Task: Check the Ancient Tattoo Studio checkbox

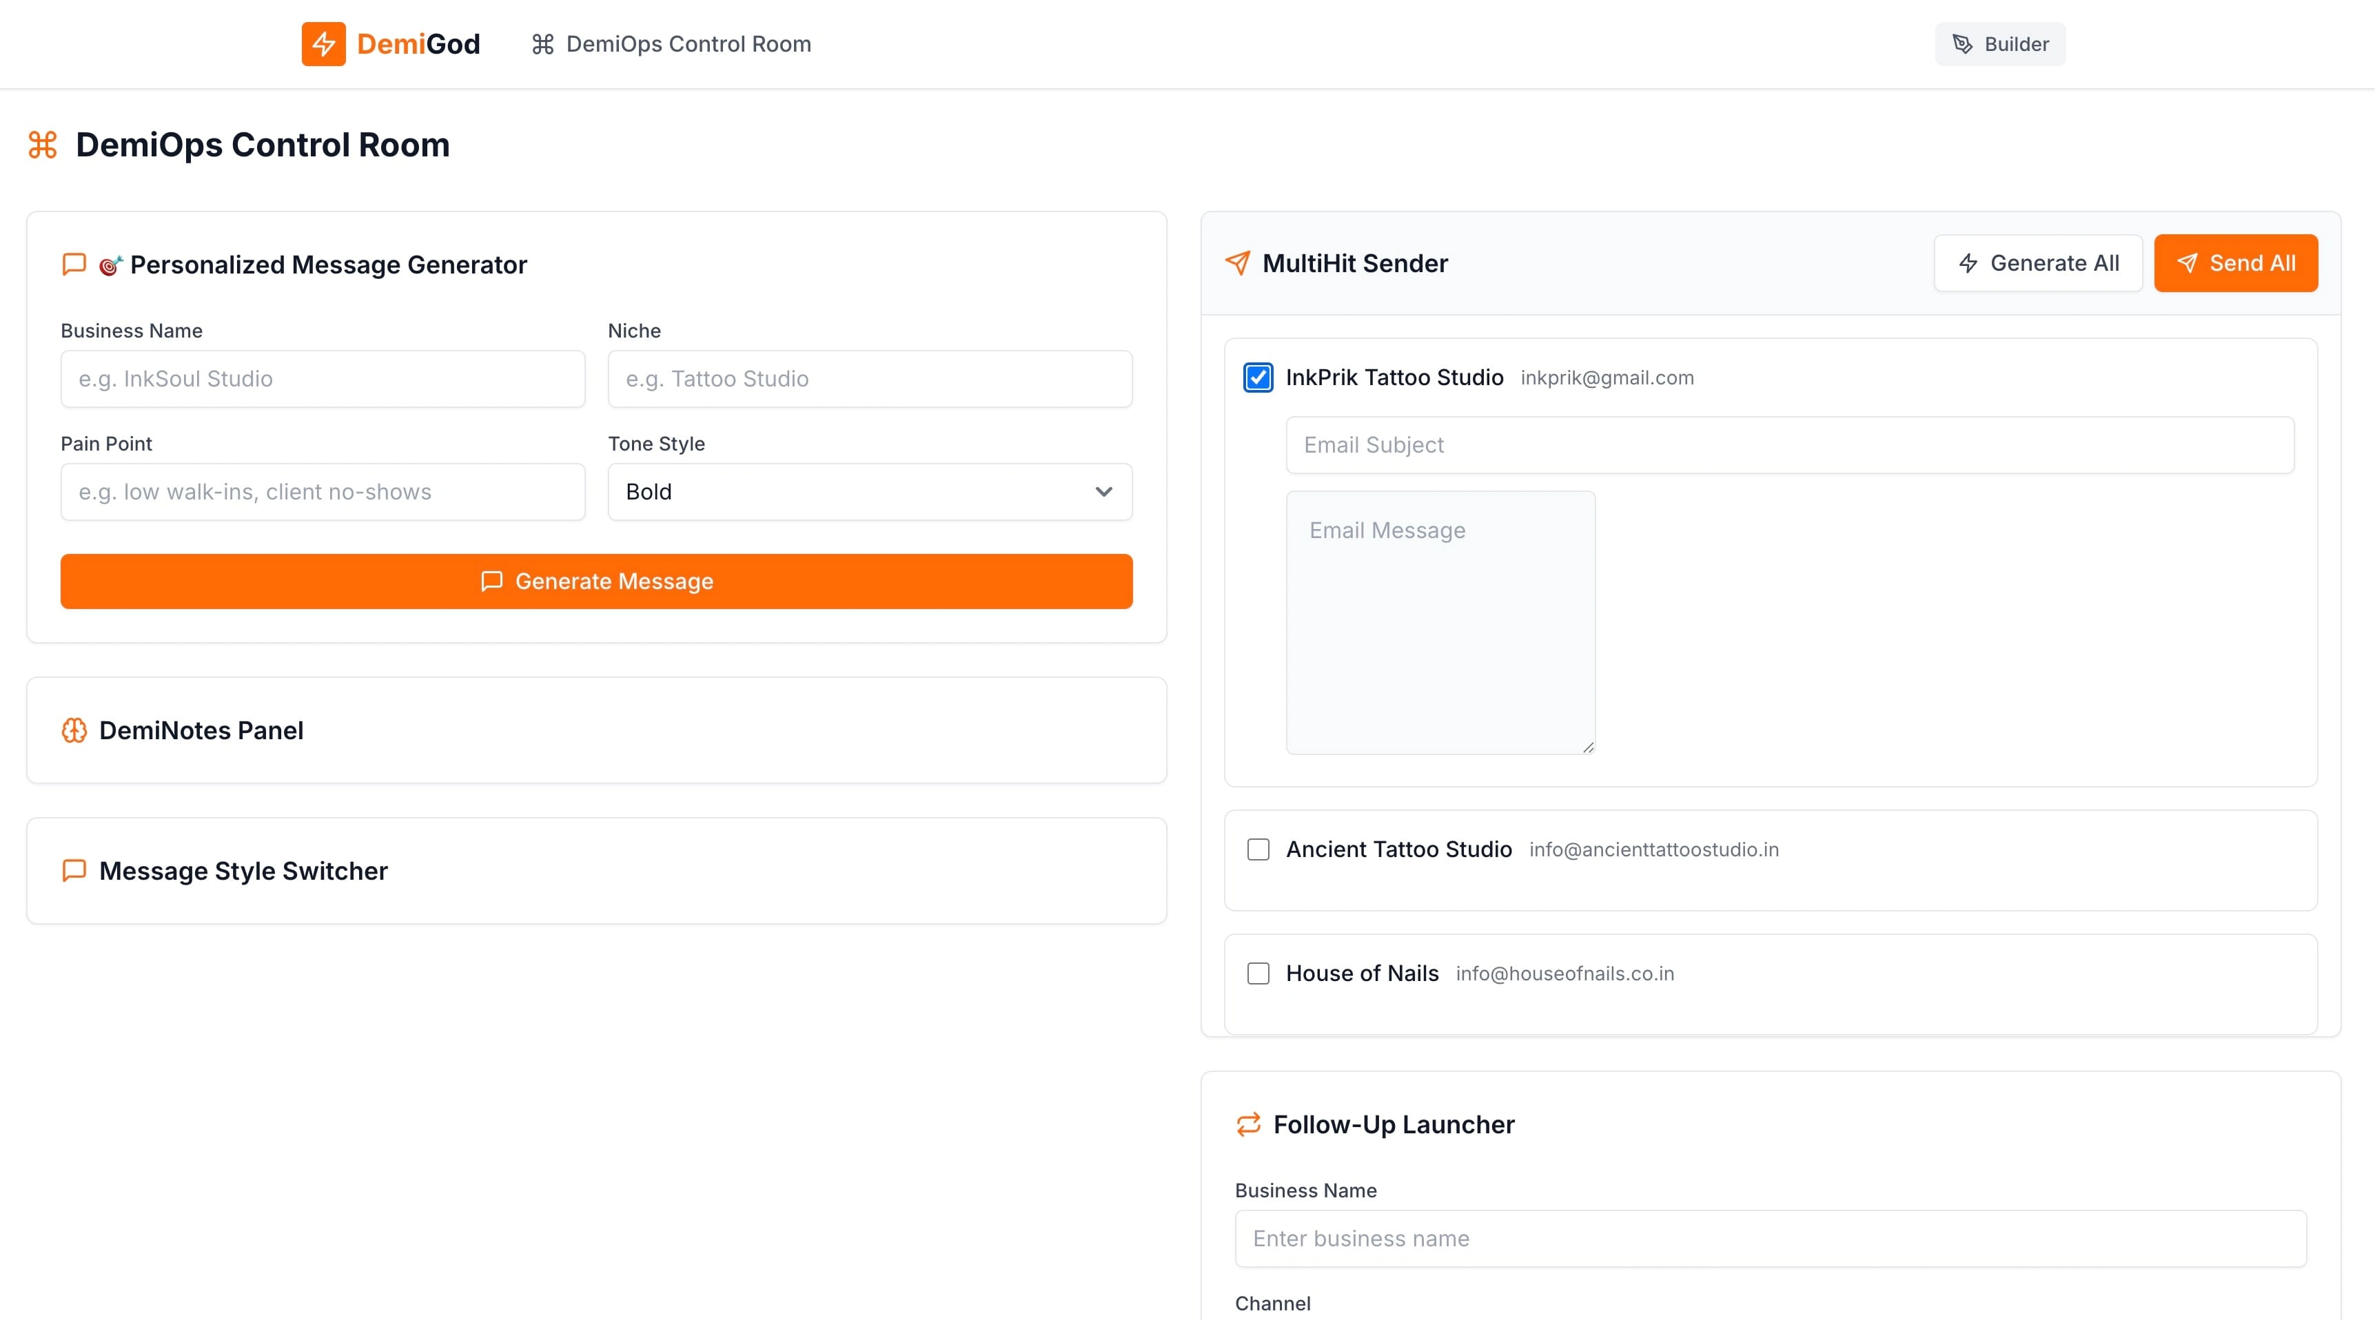Action: 1258,849
